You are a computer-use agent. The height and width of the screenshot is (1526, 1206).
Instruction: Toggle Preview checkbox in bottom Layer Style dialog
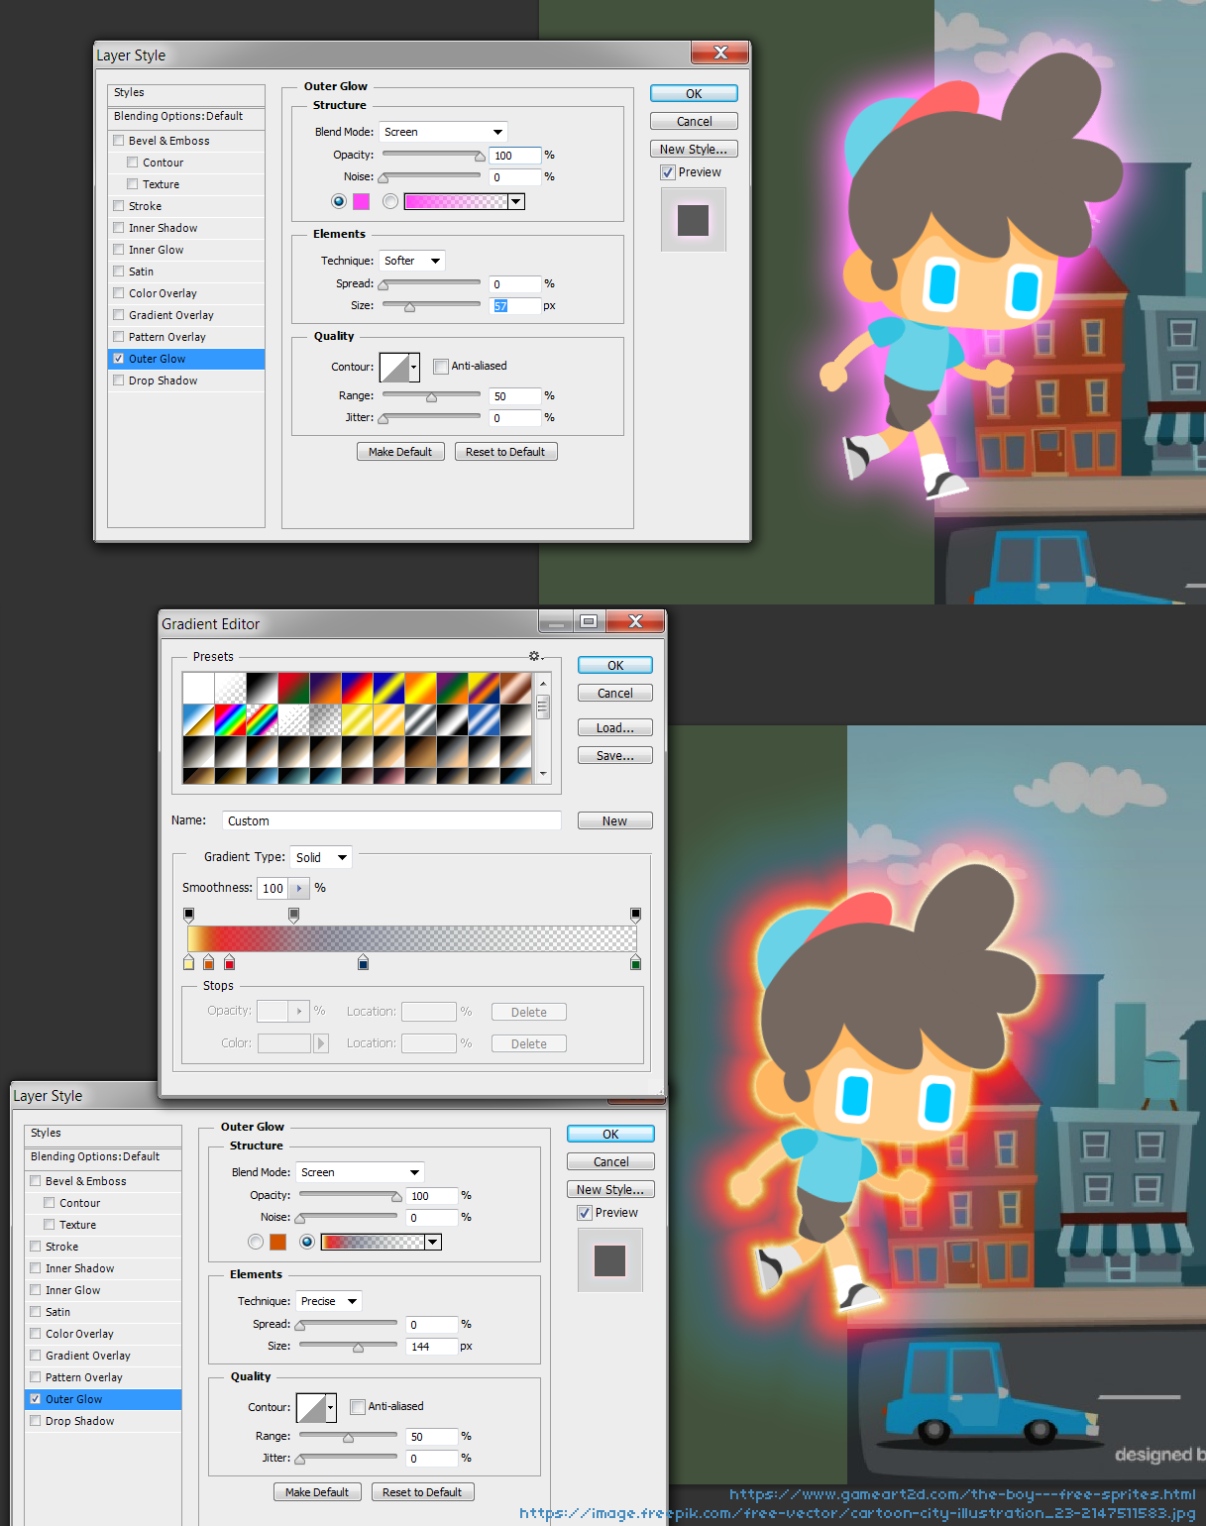(584, 1213)
